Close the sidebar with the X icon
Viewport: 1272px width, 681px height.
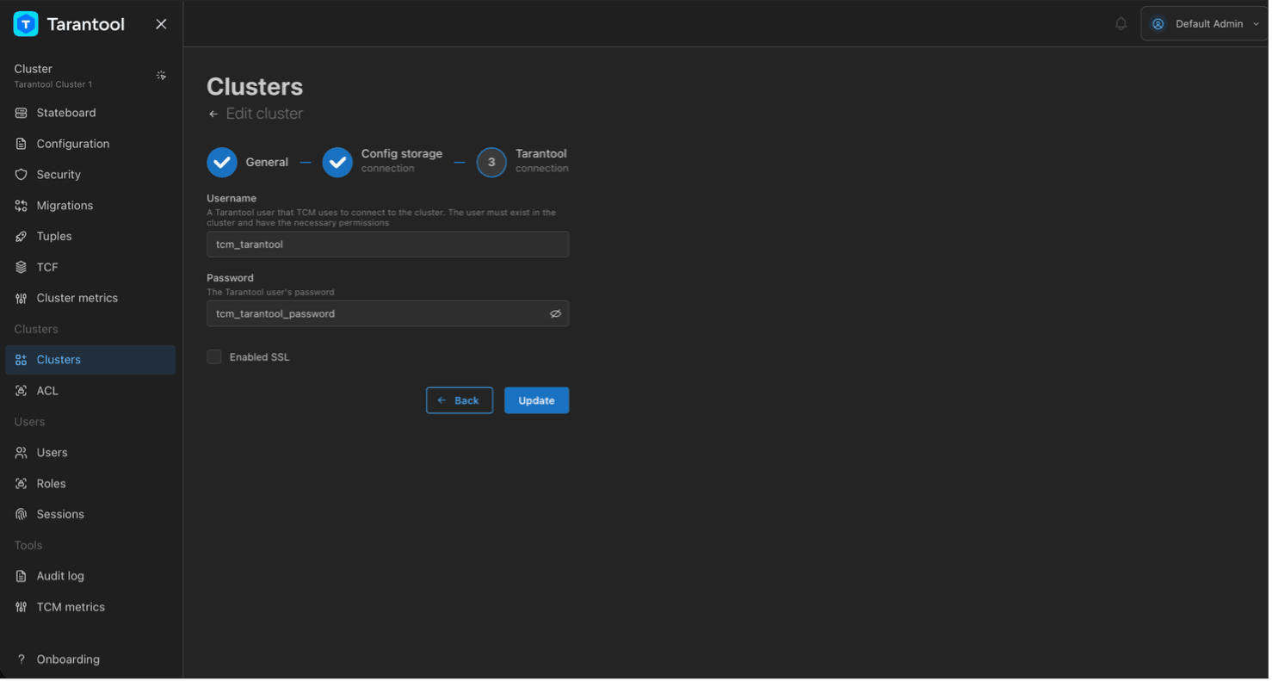[161, 24]
